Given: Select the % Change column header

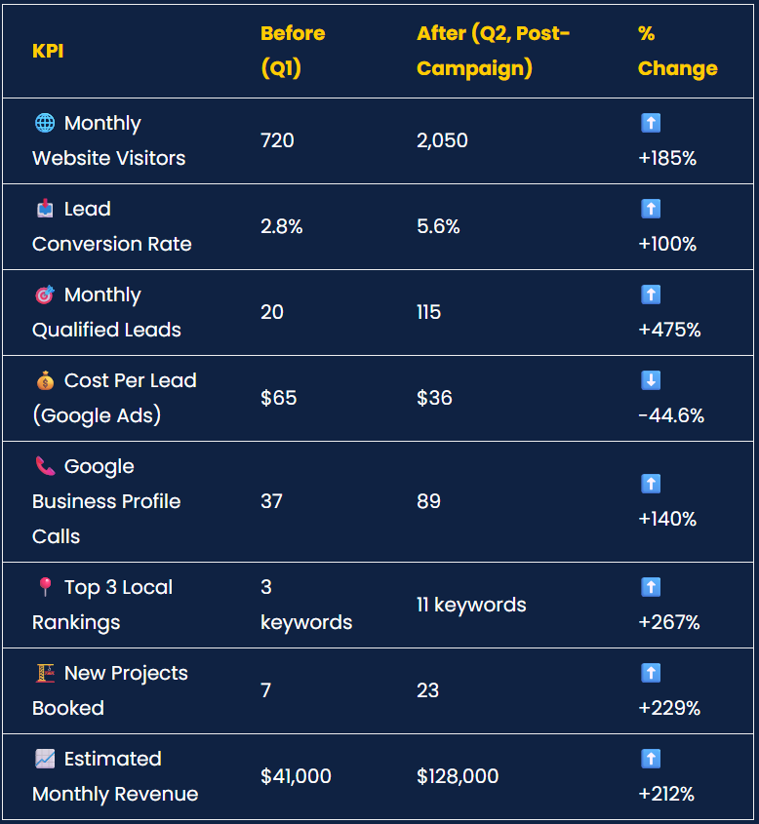Looking at the screenshot, I should tap(677, 51).
